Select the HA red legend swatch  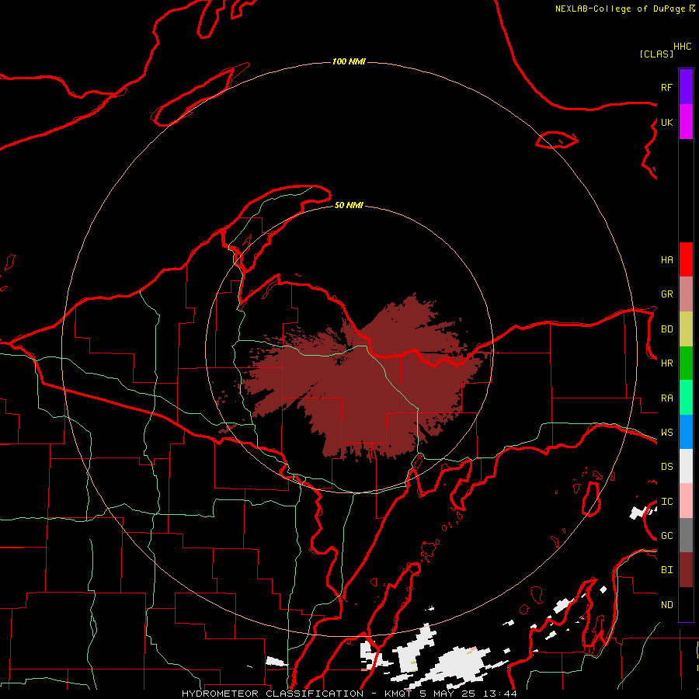686,259
